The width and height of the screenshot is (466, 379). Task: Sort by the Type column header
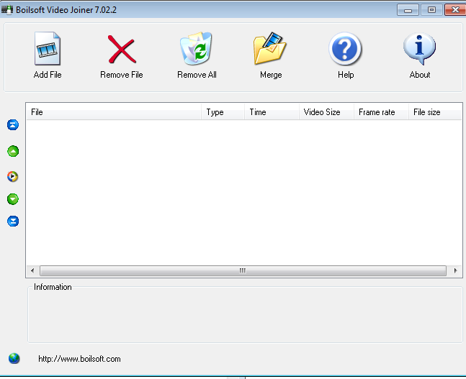[x=223, y=112]
